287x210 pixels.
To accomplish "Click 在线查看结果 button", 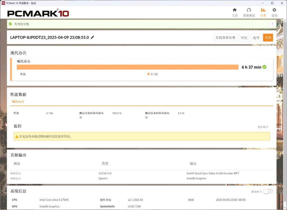I will (x=225, y=38).
